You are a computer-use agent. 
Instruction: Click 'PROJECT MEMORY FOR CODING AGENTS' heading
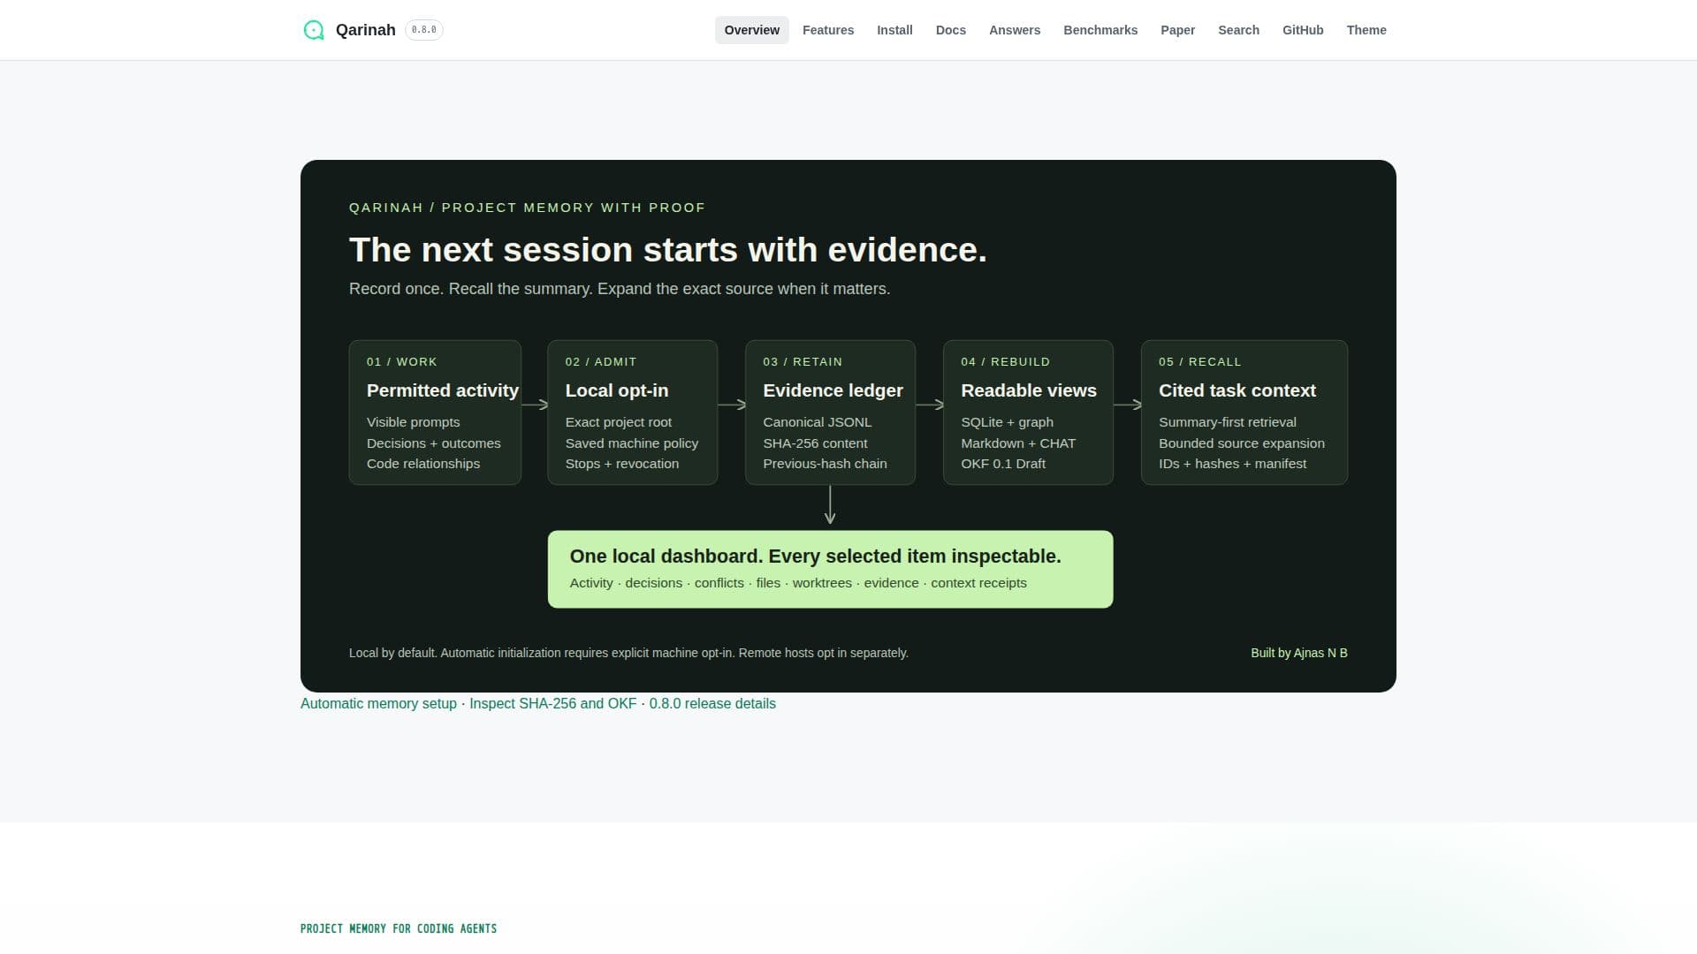click(x=399, y=928)
